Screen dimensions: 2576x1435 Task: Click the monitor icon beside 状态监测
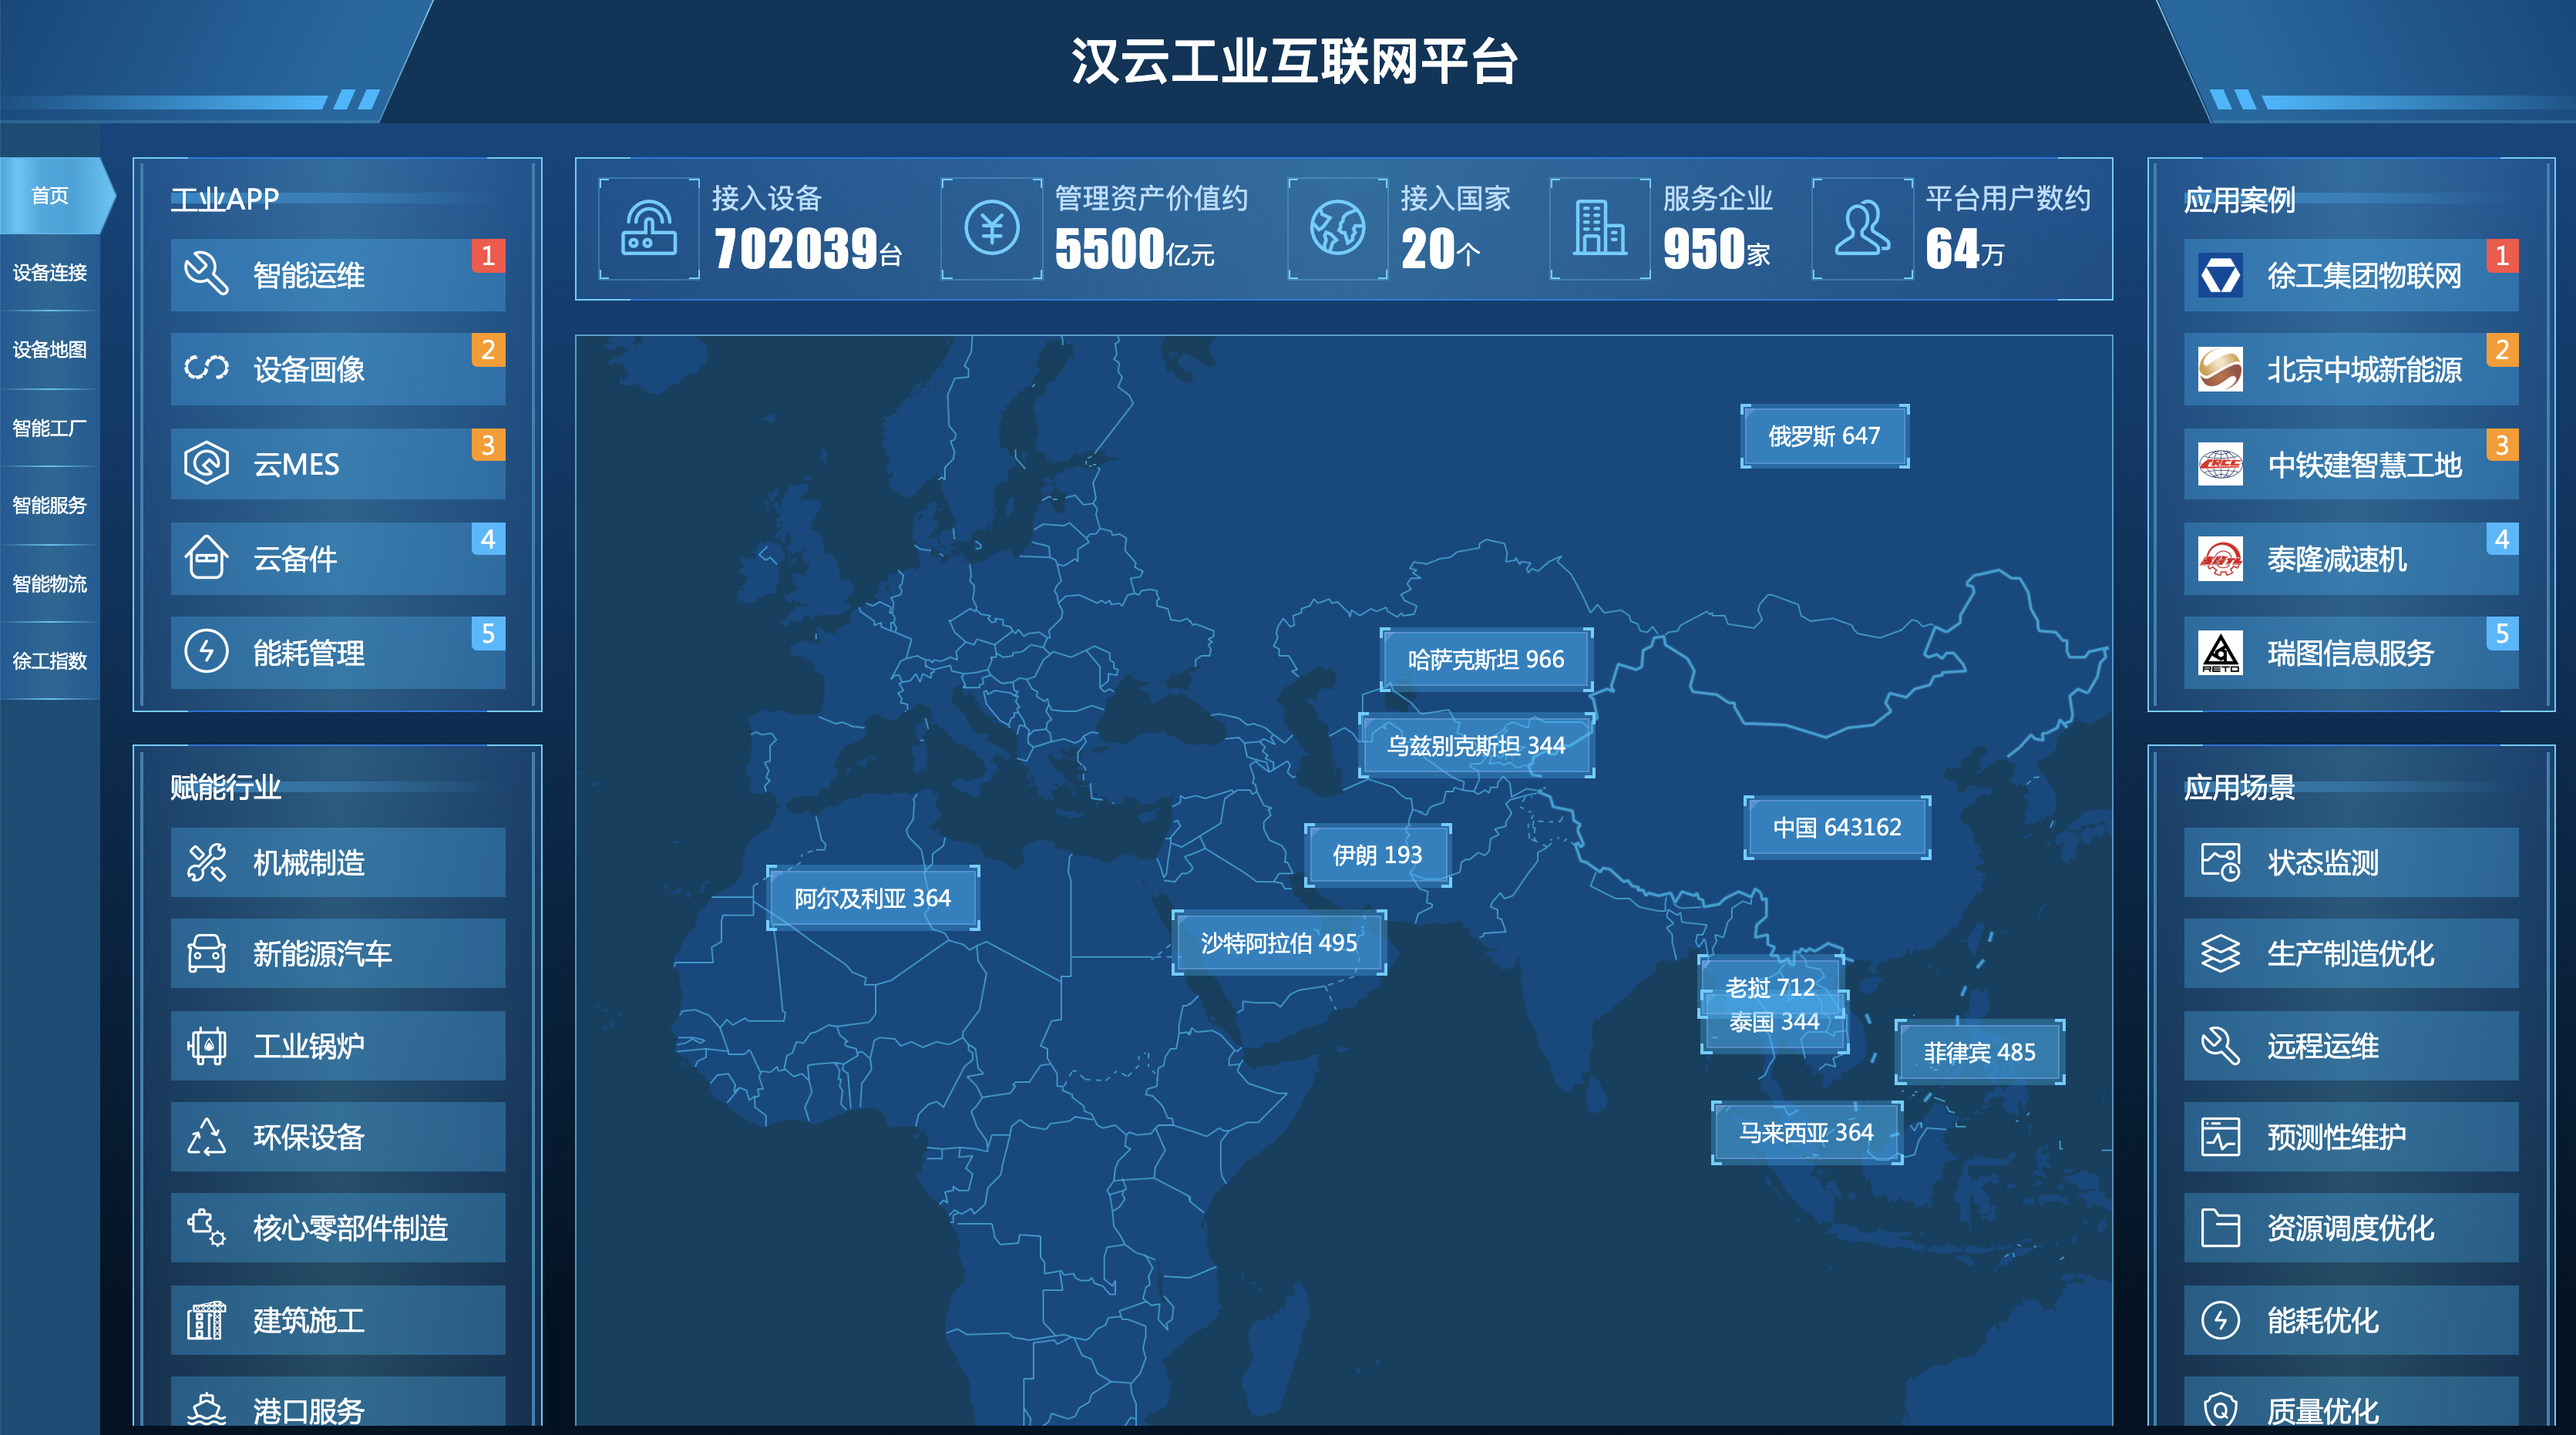[2220, 862]
